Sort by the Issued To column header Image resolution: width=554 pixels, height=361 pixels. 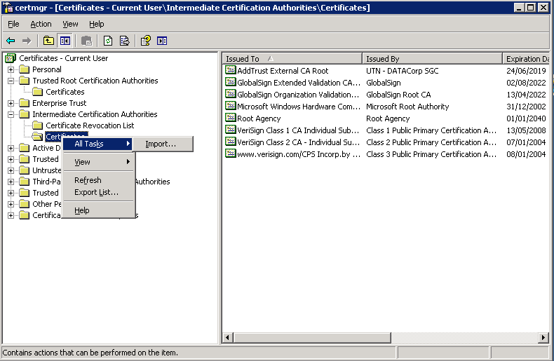point(292,59)
